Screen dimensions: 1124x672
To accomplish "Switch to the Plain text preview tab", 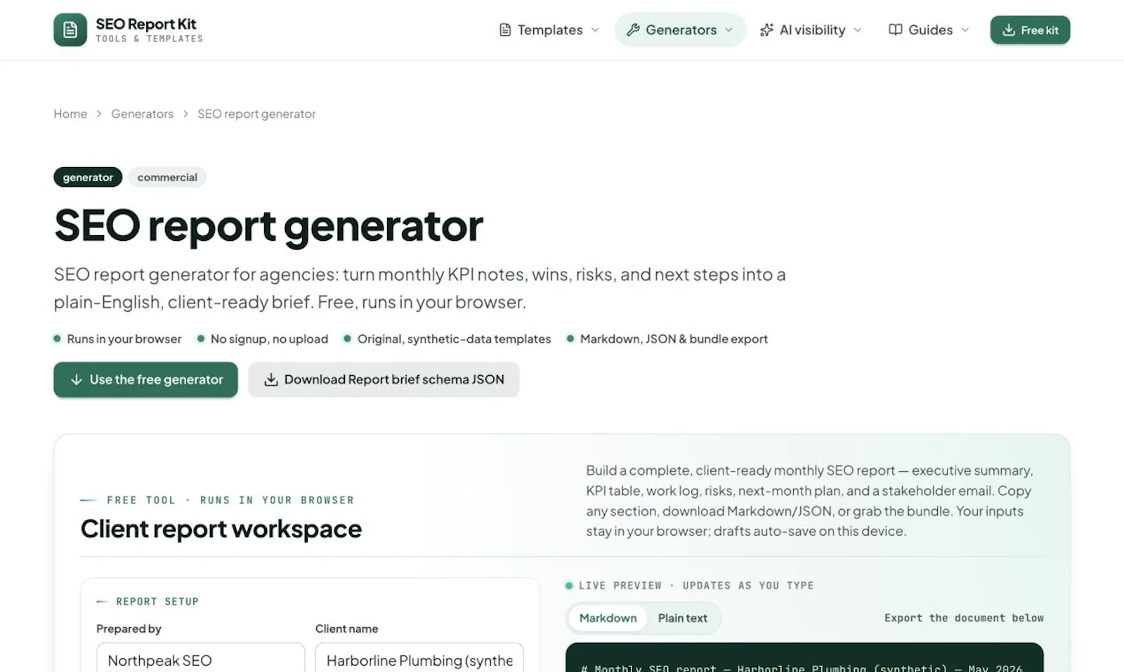I will click(682, 618).
